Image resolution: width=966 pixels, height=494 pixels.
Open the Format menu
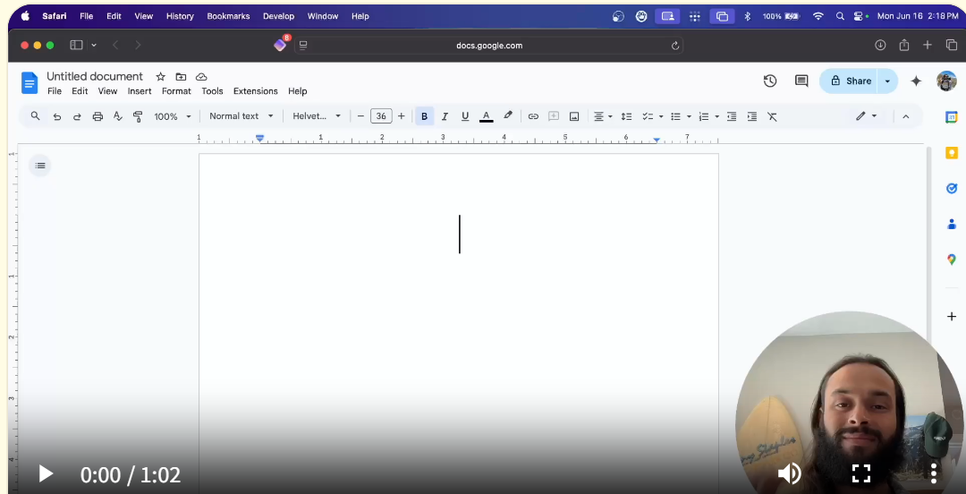[x=176, y=91]
